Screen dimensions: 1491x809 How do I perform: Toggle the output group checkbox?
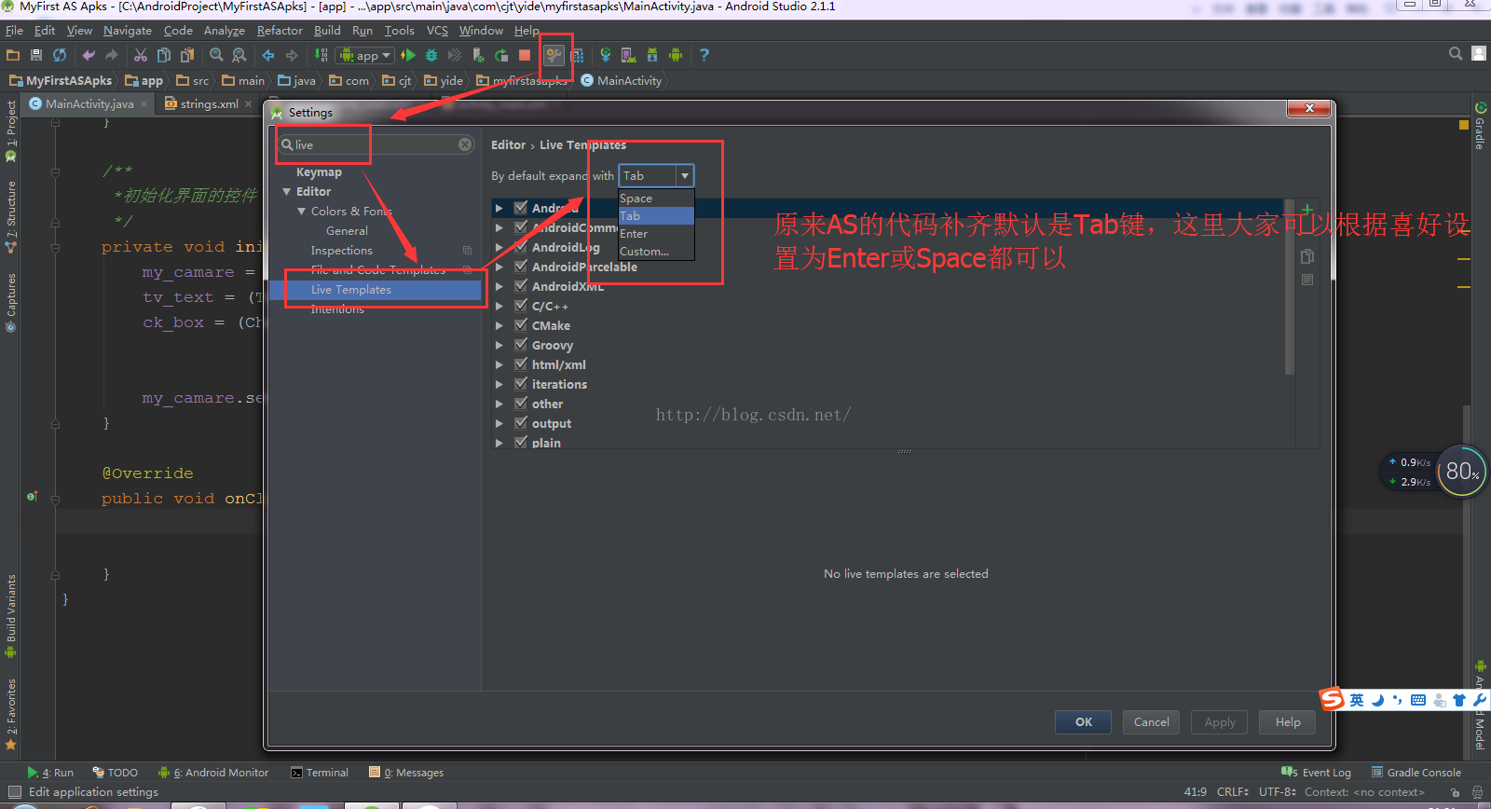coord(521,423)
